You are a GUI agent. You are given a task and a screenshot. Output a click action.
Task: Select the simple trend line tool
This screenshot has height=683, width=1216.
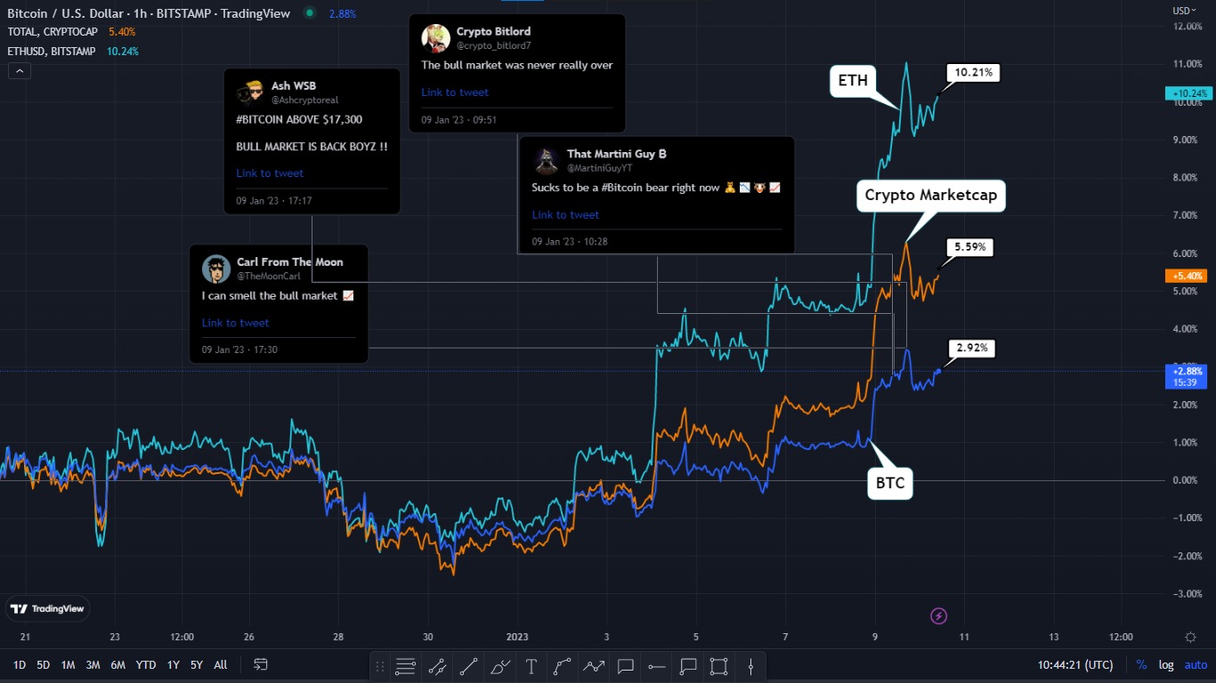click(x=468, y=665)
